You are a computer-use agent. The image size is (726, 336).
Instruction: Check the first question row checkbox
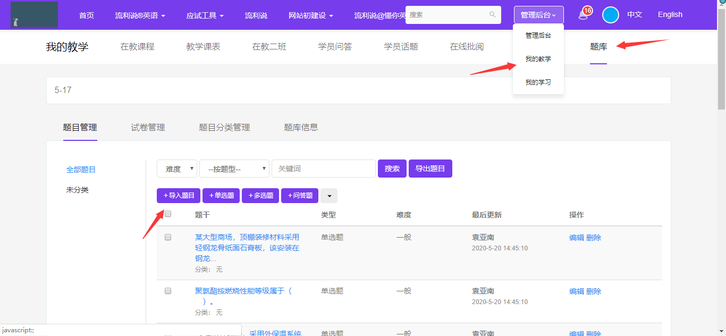168,237
